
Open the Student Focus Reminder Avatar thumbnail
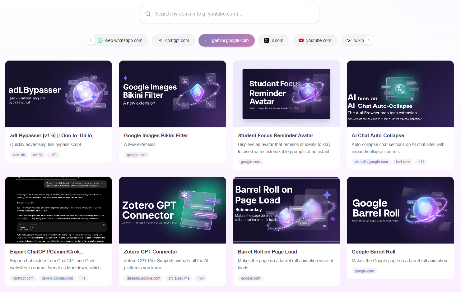coord(286,94)
